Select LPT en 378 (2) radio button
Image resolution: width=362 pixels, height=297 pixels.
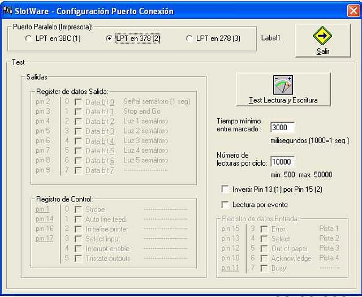pyautogui.click(x=109, y=38)
